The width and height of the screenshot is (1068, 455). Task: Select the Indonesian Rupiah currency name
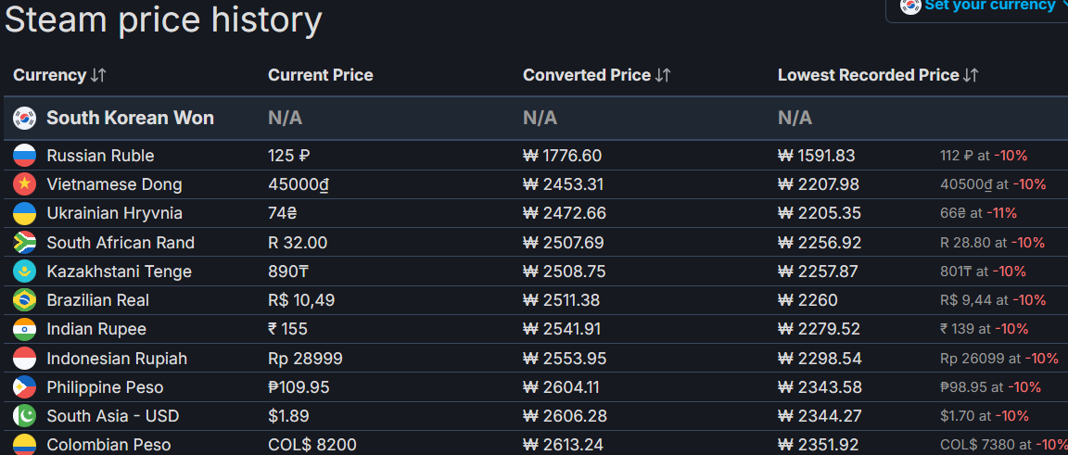click(117, 359)
